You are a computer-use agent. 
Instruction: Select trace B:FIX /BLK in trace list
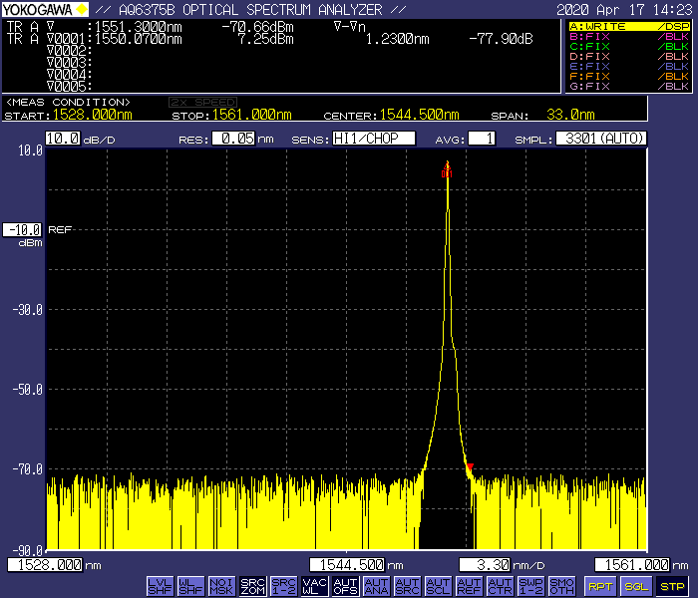[x=628, y=38]
